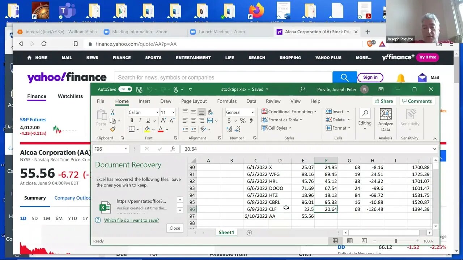This screenshot has width=463, height=260.
Task: Click the zoom slider in Excel status bar
Action: point(396,241)
